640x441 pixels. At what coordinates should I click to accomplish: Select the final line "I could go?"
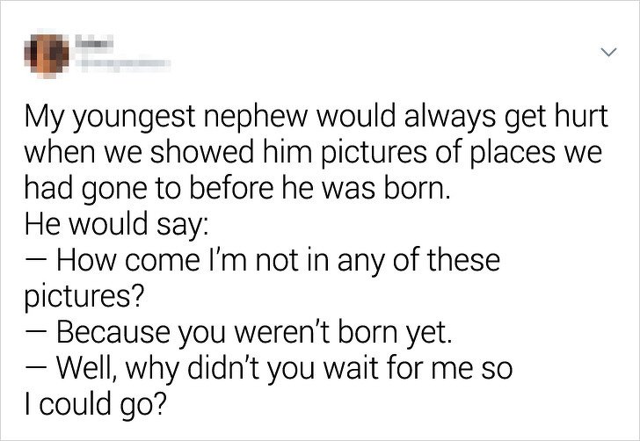pos(96,404)
